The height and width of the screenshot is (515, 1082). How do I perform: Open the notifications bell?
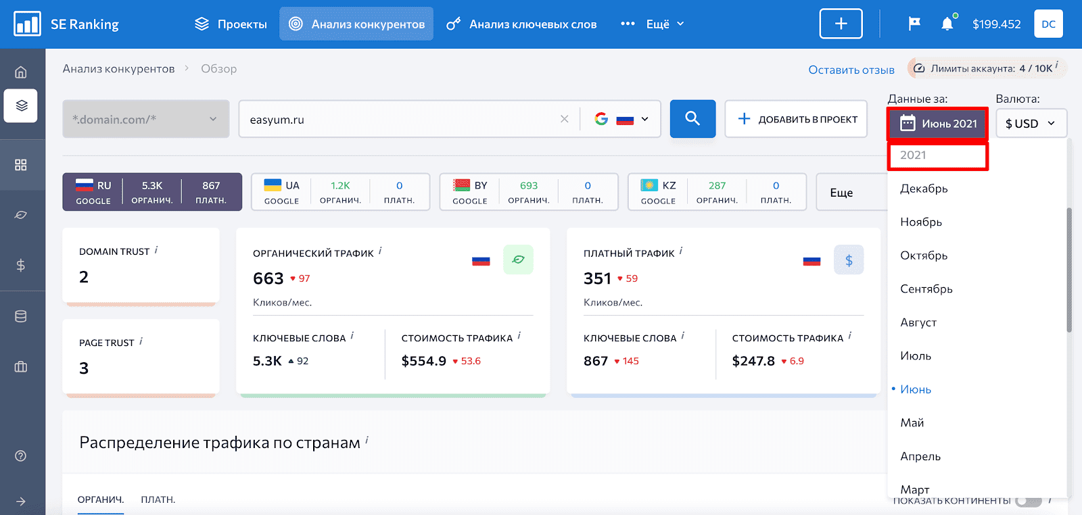click(947, 24)
